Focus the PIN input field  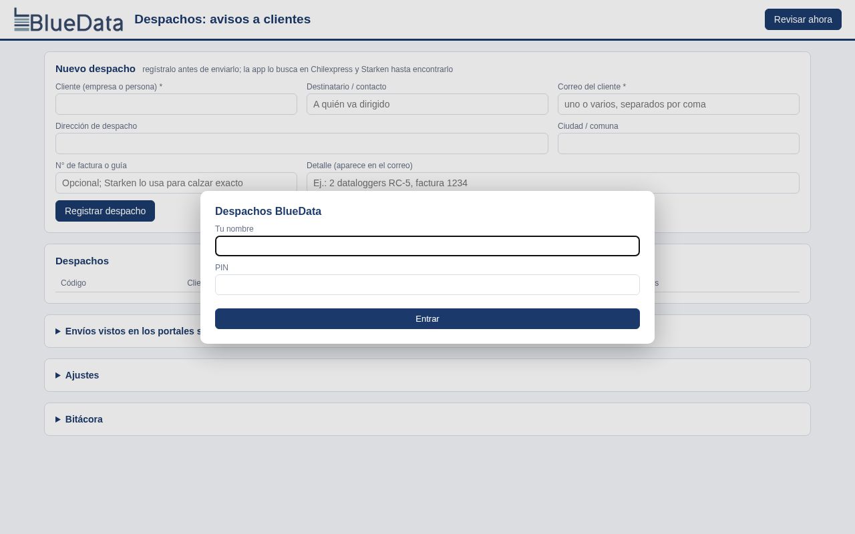[x=427, y=284]
